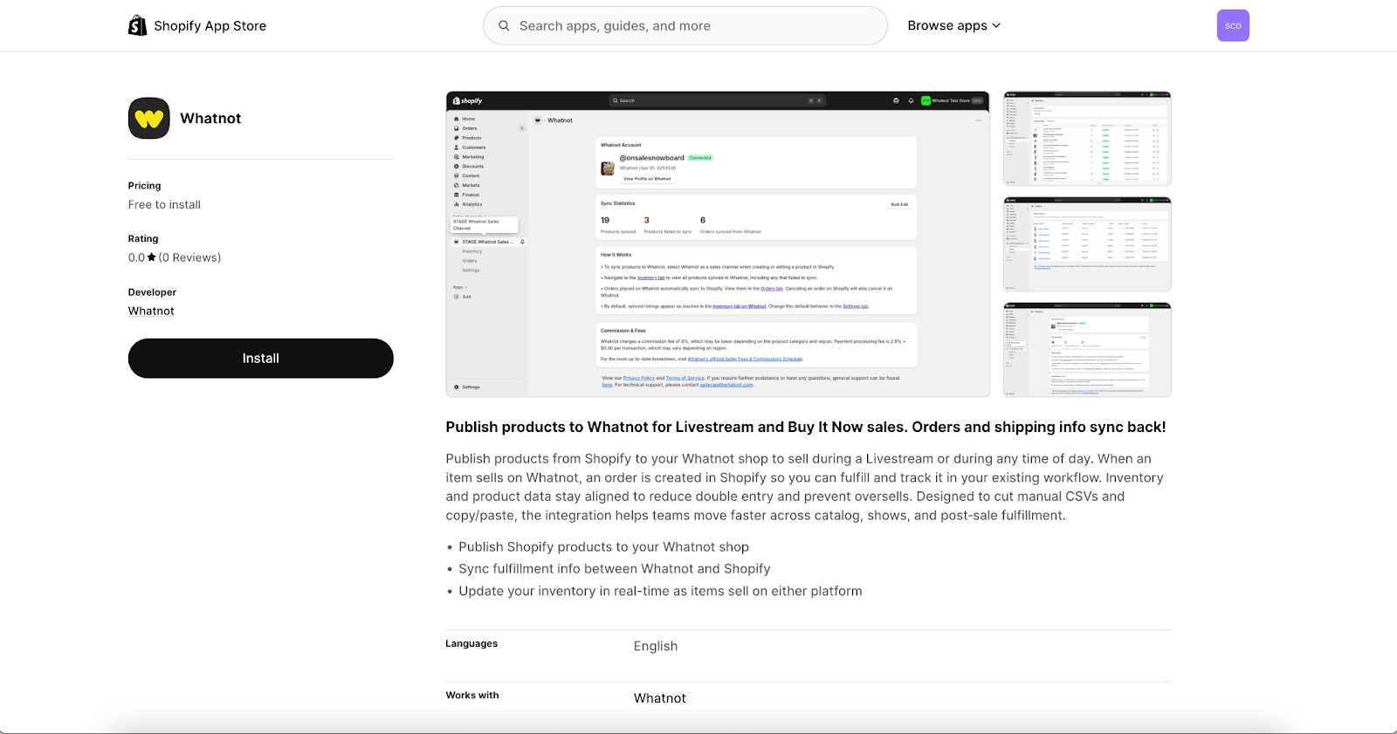Click the rating star icon

pos(152,257)
